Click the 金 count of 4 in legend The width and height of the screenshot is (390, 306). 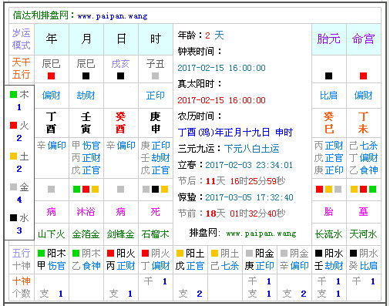[19, 200]
